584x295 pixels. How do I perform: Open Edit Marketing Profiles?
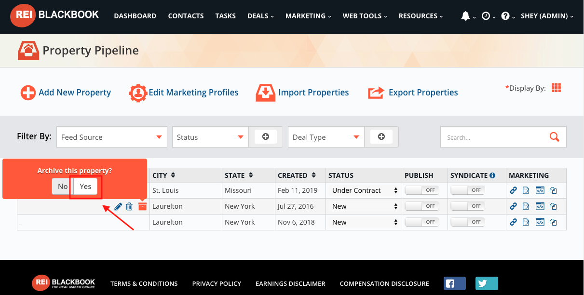point(184,93)
